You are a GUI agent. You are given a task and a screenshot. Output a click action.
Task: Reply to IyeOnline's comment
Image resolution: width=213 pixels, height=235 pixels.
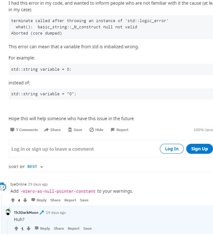point(39,200)
